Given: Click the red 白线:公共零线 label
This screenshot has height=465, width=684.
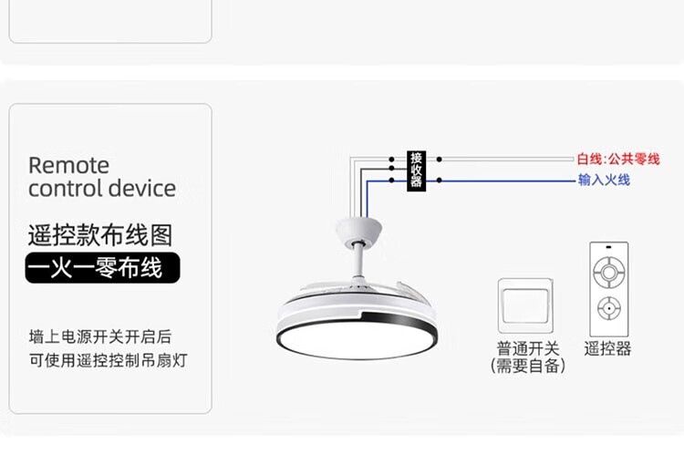Looking at the screenshot, I should [x=618, y=160].
